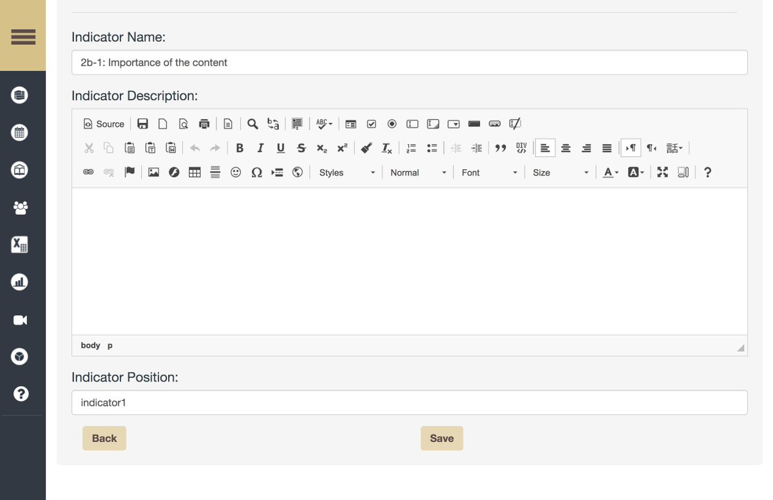Viewport: 773px width, 500px height.
Task: Click the Print icon in editor toolbar
Action: click(204, 124)
